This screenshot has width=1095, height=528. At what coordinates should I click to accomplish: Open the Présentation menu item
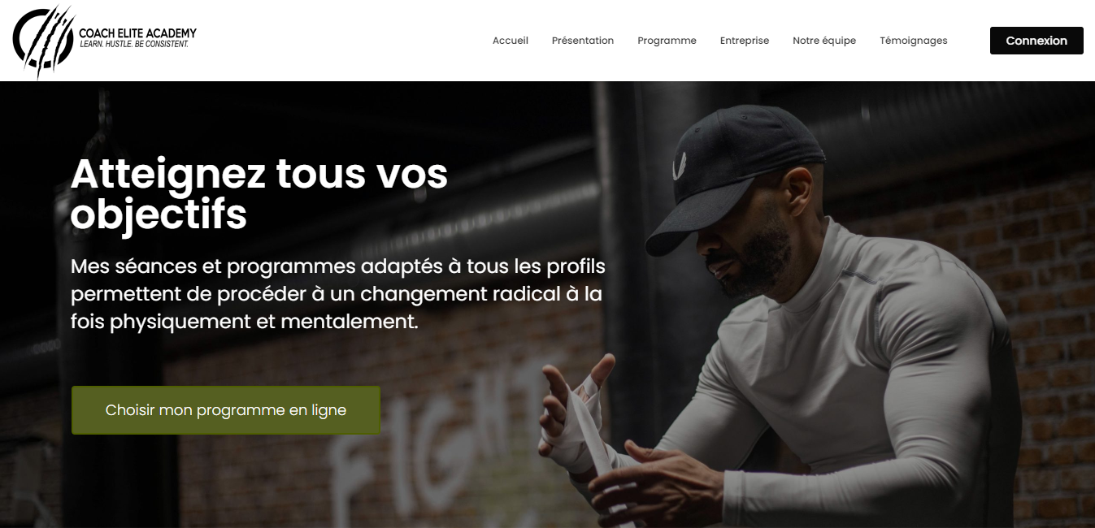[583, 41]
